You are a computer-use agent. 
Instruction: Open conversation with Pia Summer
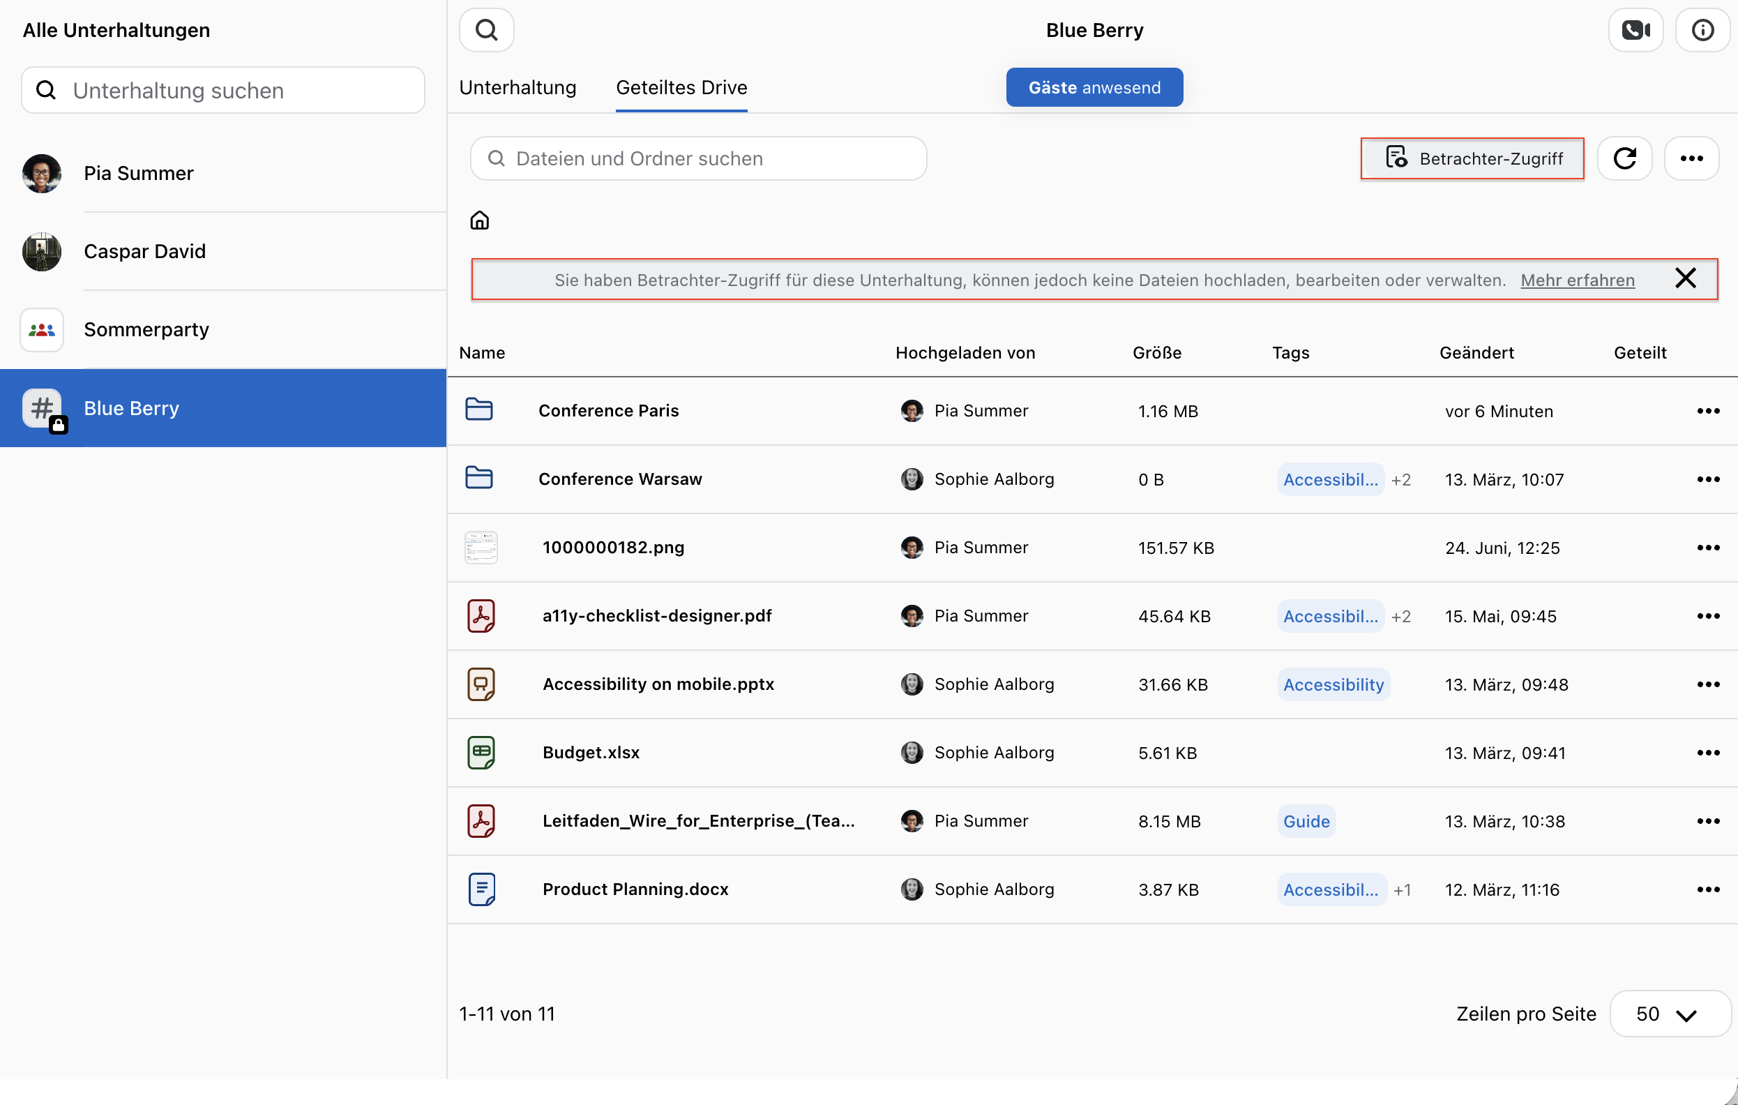[223, 173]
